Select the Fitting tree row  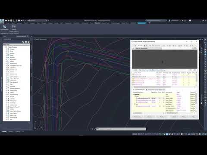[12, 93]
